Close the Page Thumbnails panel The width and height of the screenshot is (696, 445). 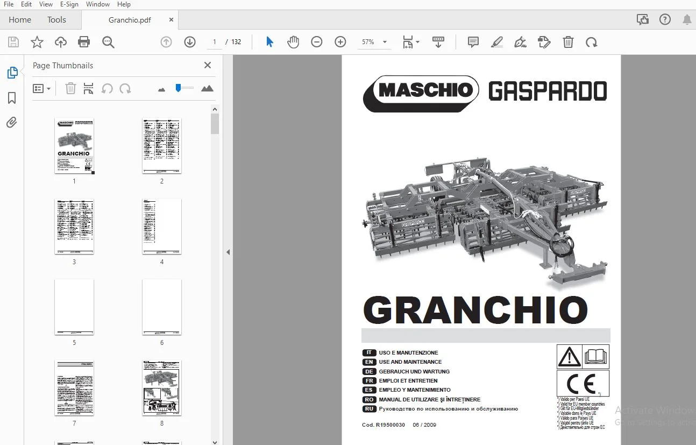[208, 65]
